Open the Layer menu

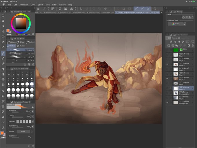[33, 5]
